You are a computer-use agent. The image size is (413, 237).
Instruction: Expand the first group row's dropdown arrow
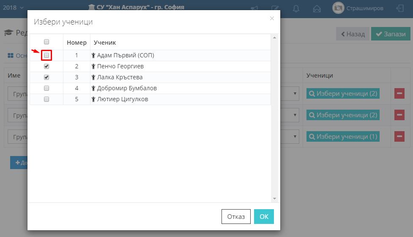[x=295, y=94]
